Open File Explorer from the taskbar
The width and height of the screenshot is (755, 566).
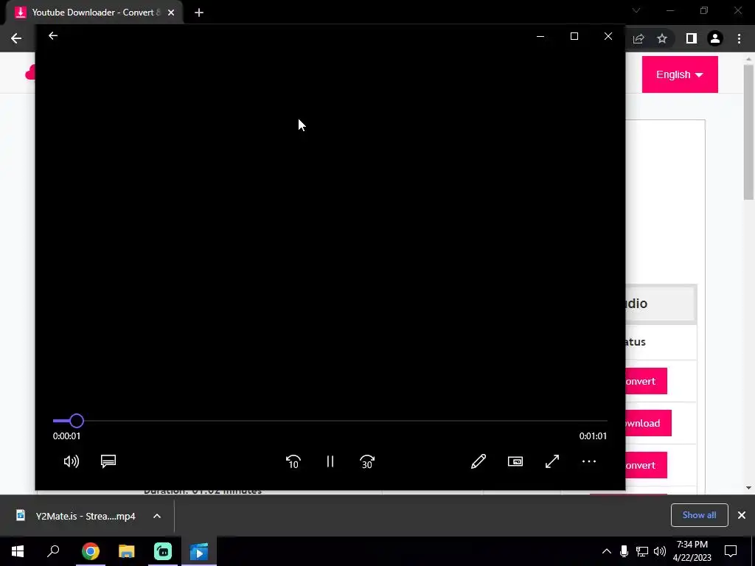coord(127,551)
